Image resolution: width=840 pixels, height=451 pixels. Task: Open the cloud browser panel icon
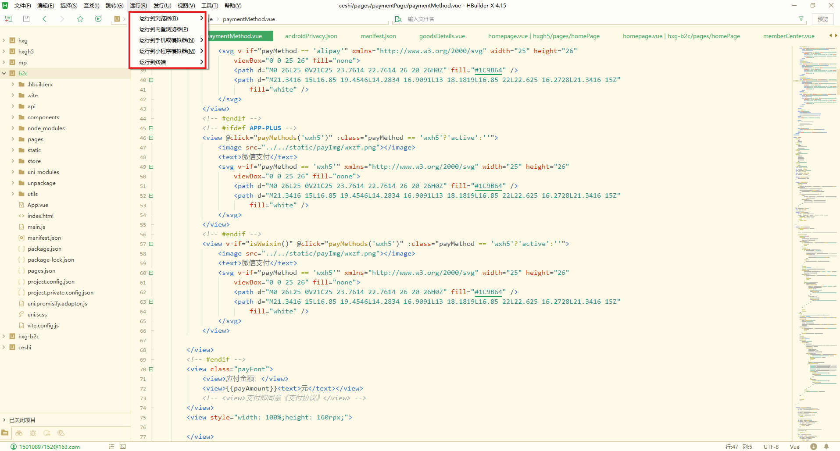[x=61, y=433]
